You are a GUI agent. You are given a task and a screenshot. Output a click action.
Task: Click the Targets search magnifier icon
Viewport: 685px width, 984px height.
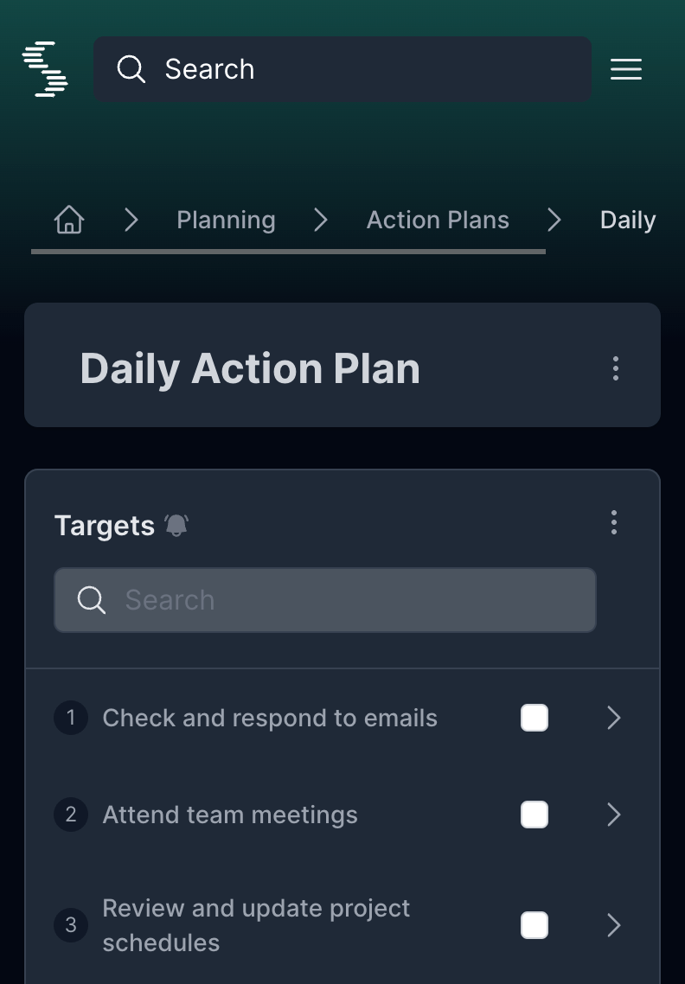click(91, 600)
